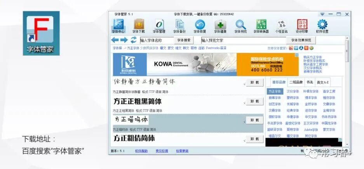Open the 软件帮助 link in status bar
Viewport: 364px width, 169px height.
(x=141, y=151)
